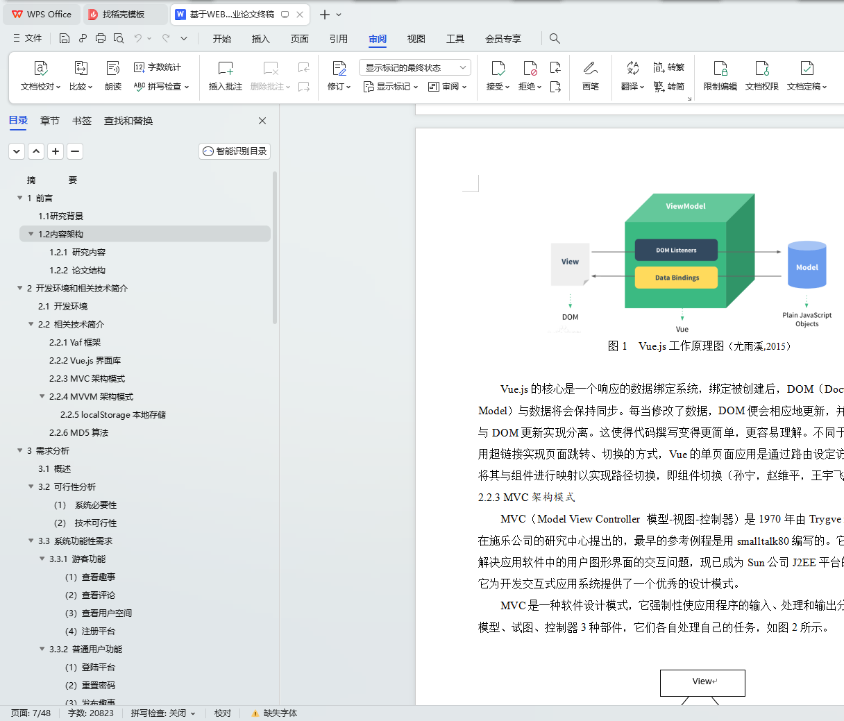Click the collapse-down arrow button in outline toolbar
Viewport: 844px width, 721px height.
pyautogui.click(x=17, y=151)
